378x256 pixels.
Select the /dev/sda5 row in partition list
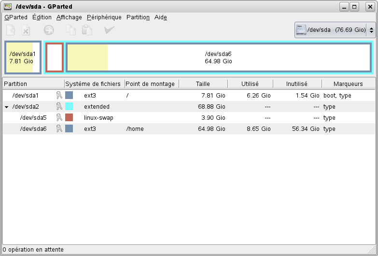[189, 117]
